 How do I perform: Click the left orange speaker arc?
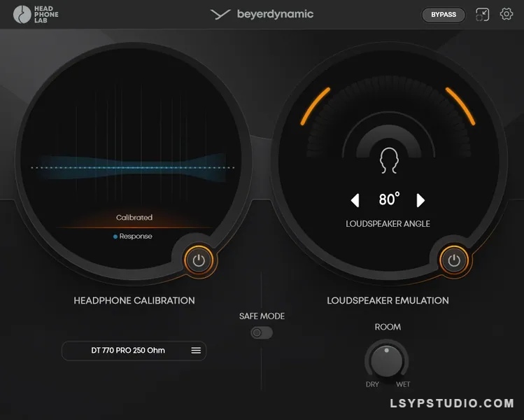tap(315, 106)
